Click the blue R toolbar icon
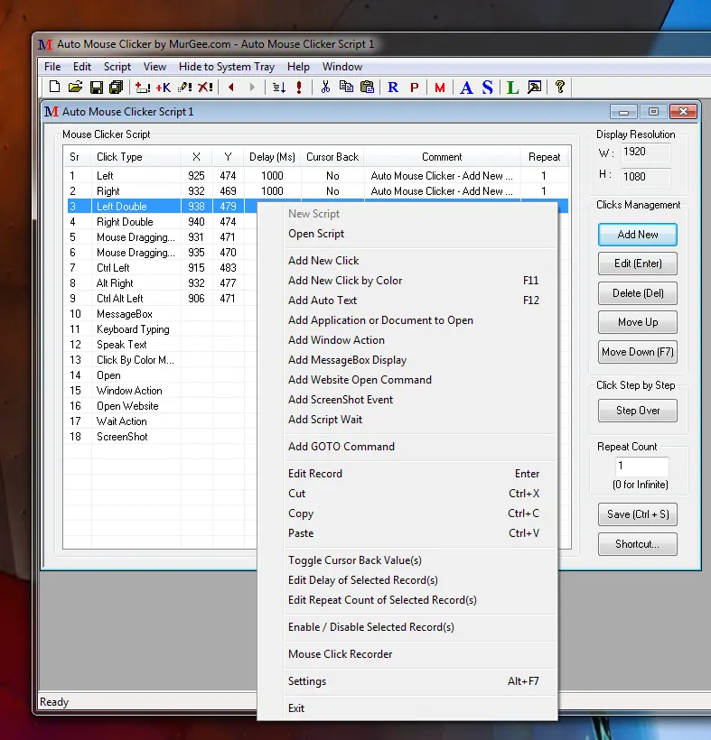 click(x=393, y=88)
